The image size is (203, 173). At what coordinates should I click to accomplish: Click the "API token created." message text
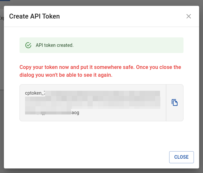click(x=55, y=45)
